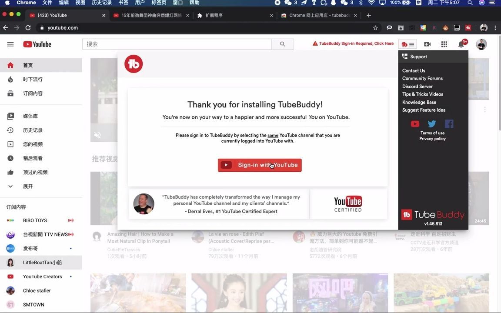Click the Support phone icon
The image size is (501, 313).
click(404, 56)
